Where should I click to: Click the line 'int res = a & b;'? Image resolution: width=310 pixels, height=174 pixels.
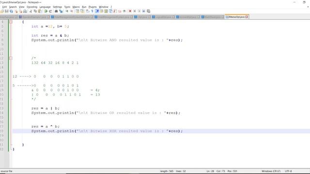[x=50, y=35]
